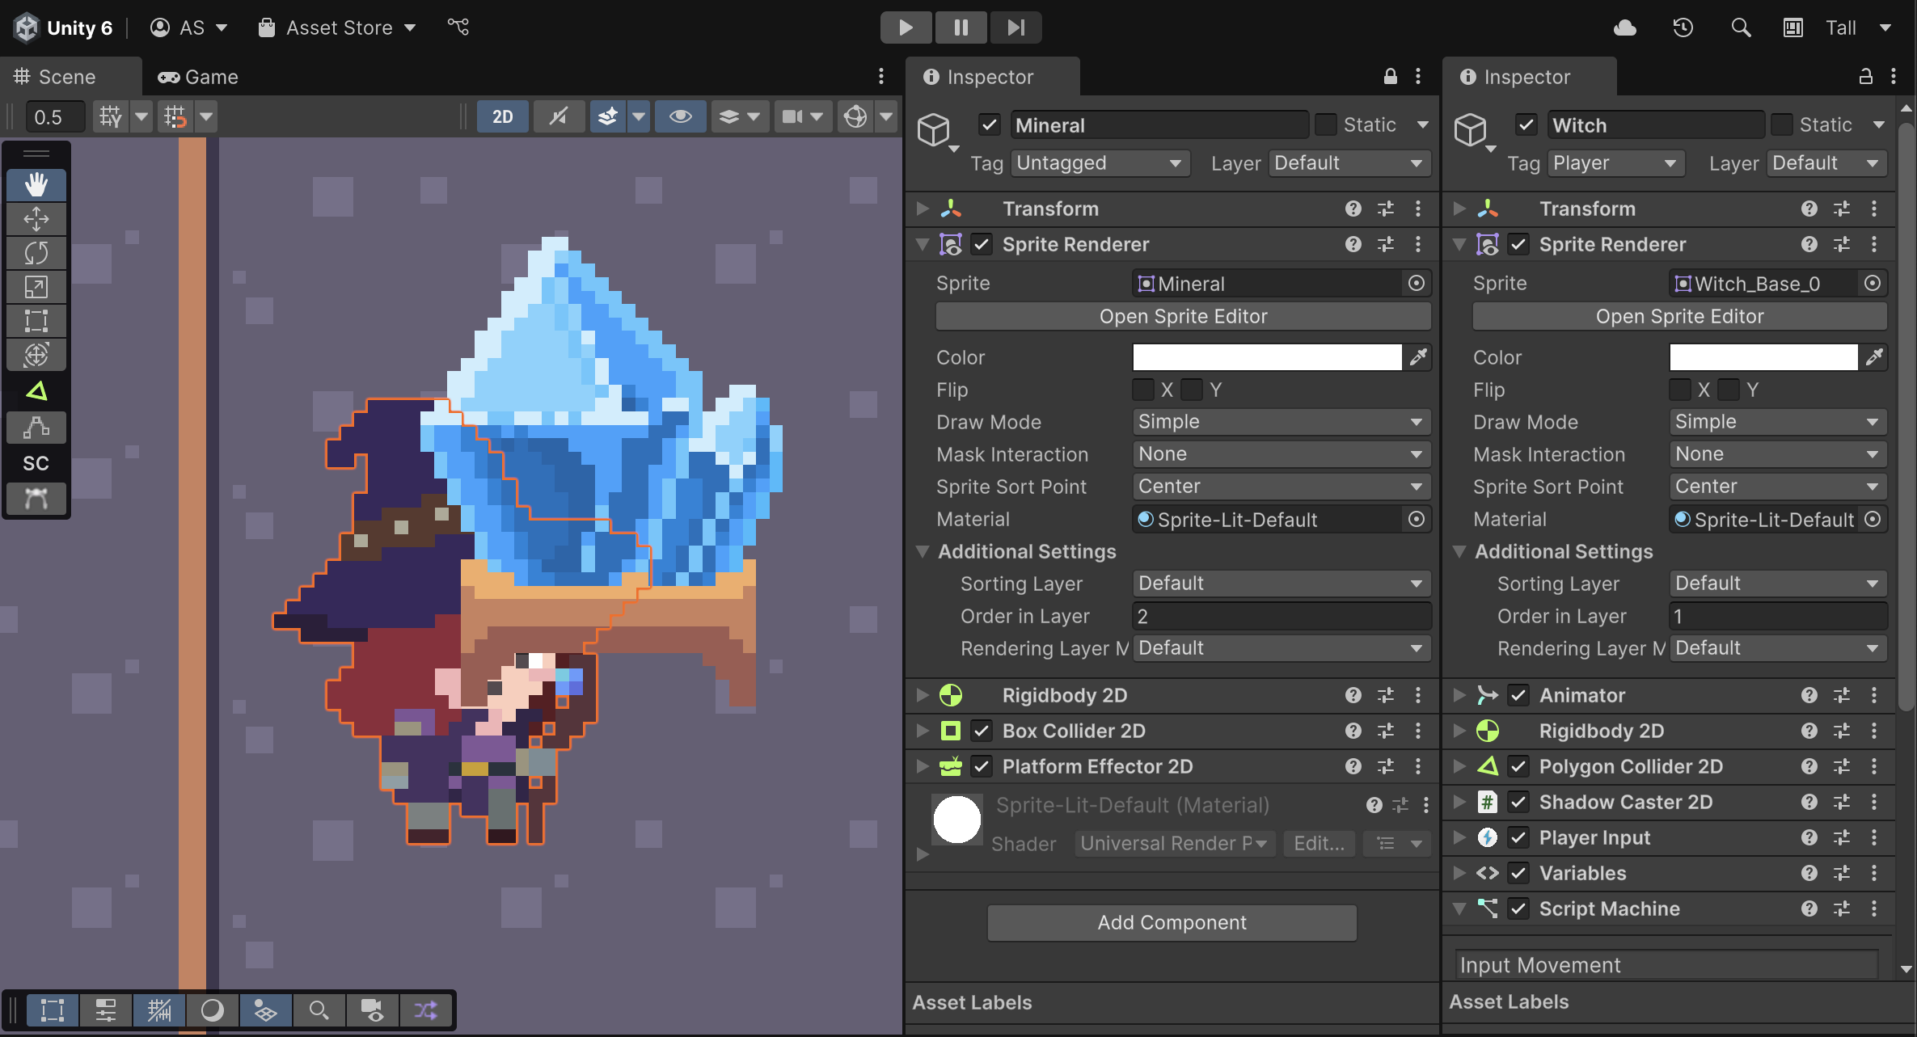Open the Mineral Tag dropdown
1917x1037 pixels.
(x=1100, y=163)
